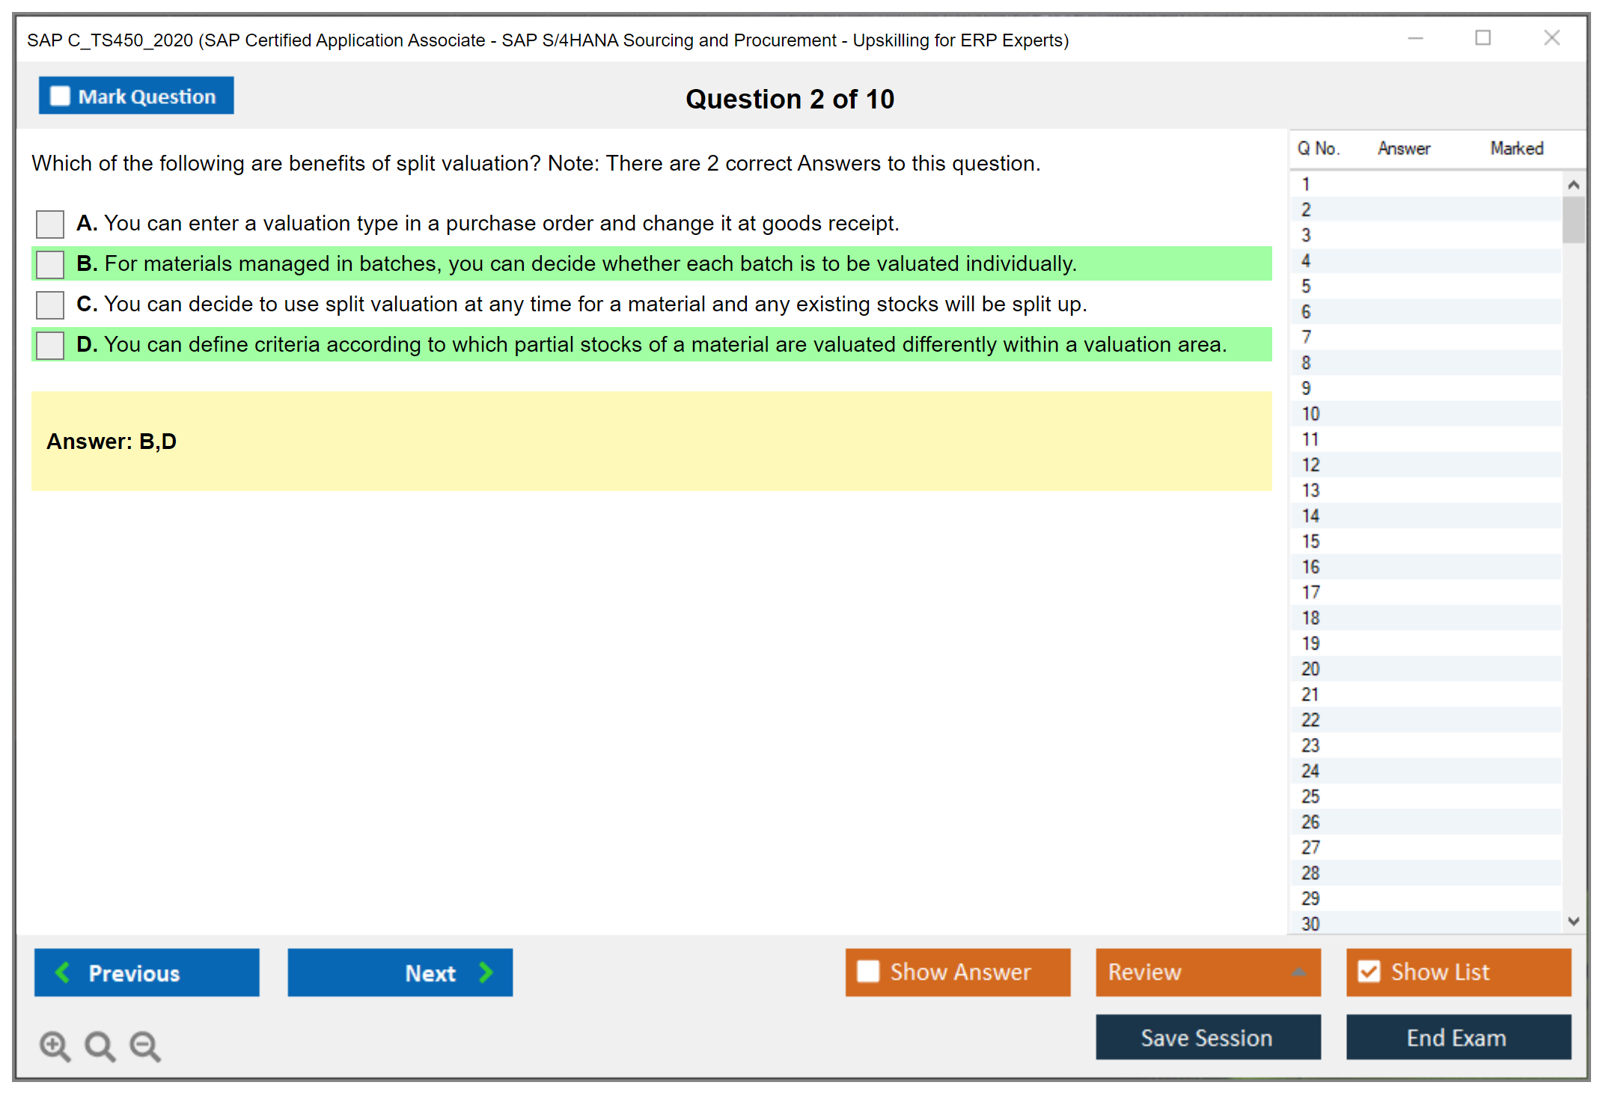Select question 10 in the list
Viewport: 1609px width, 1100px height.
(1310, 414)
